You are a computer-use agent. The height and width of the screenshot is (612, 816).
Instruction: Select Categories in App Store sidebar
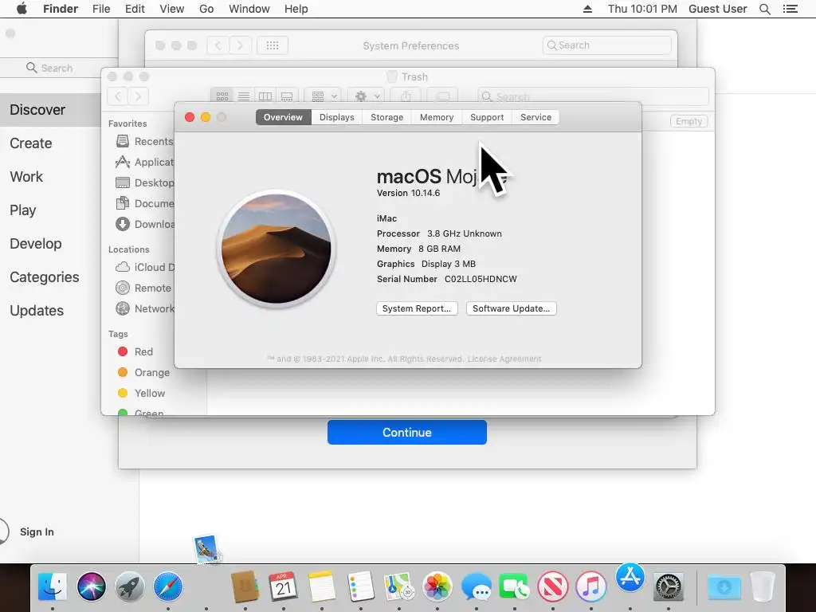(45, 277)
